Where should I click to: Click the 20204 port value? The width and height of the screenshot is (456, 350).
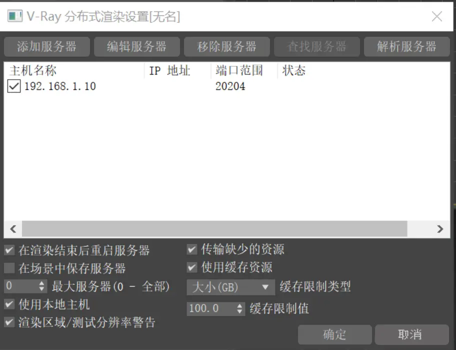click(x=230, y=86)
